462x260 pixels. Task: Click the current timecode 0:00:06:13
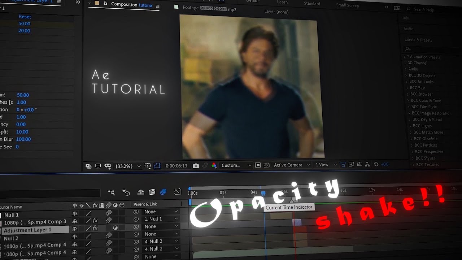point(176,166)
